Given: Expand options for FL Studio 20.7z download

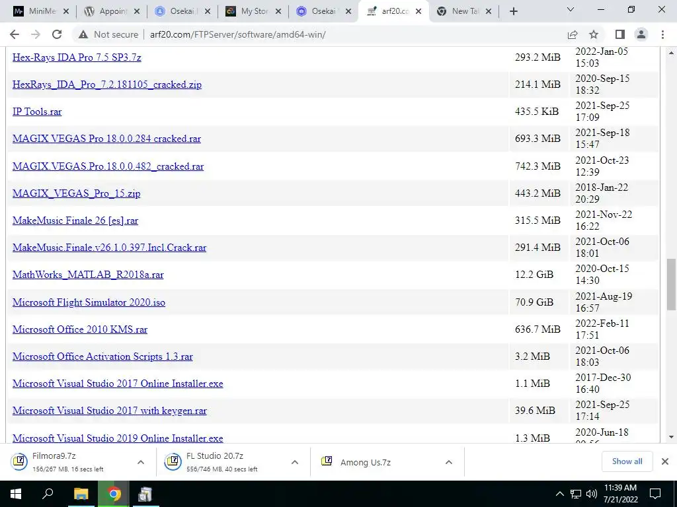Looking at the screenshot, I should coord(295,462).
